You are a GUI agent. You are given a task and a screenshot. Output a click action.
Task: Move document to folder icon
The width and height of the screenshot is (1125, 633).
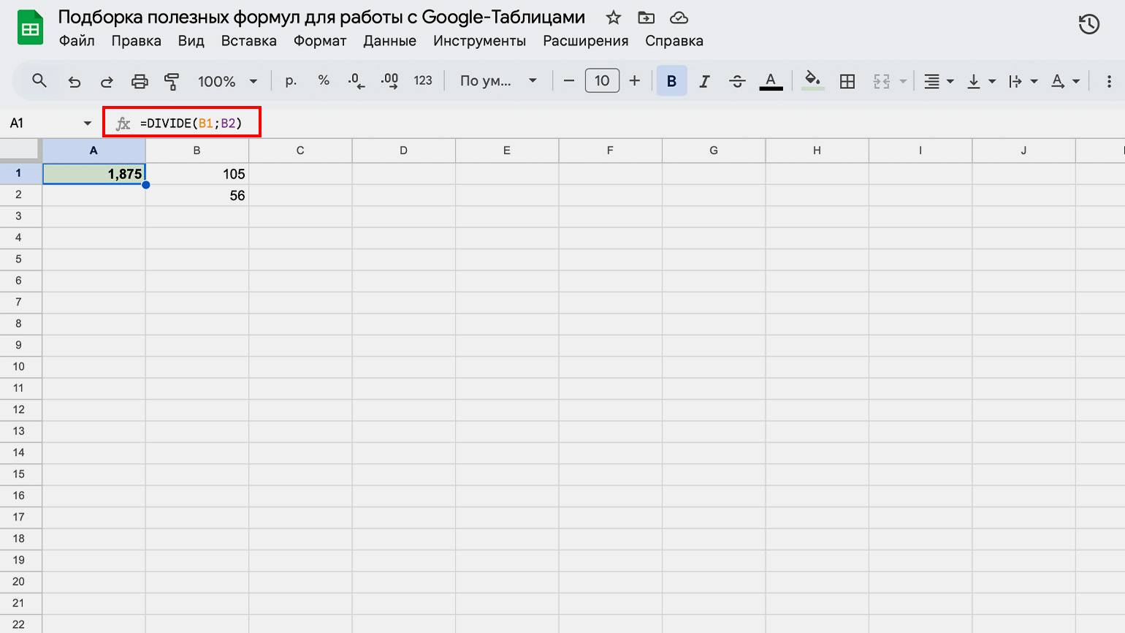[x=646, y=18]
